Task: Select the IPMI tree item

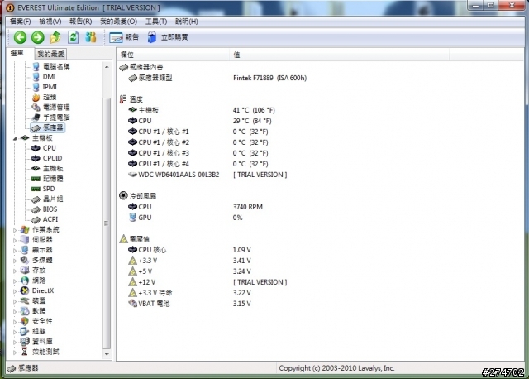Action: click(50, 87)
